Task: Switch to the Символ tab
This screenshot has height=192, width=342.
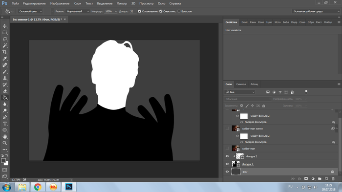Action: 241,84
